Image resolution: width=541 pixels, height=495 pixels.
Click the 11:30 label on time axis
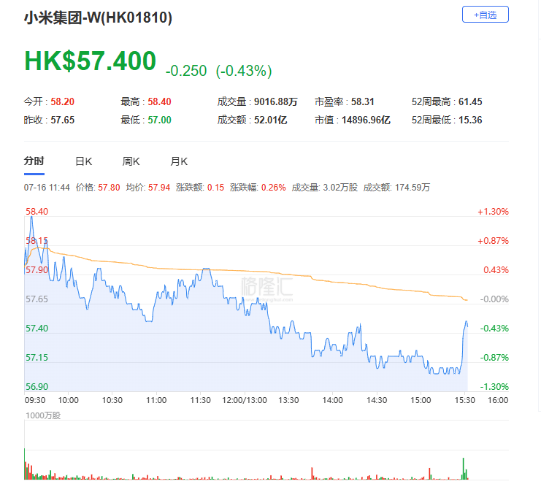tap(200, 401)
